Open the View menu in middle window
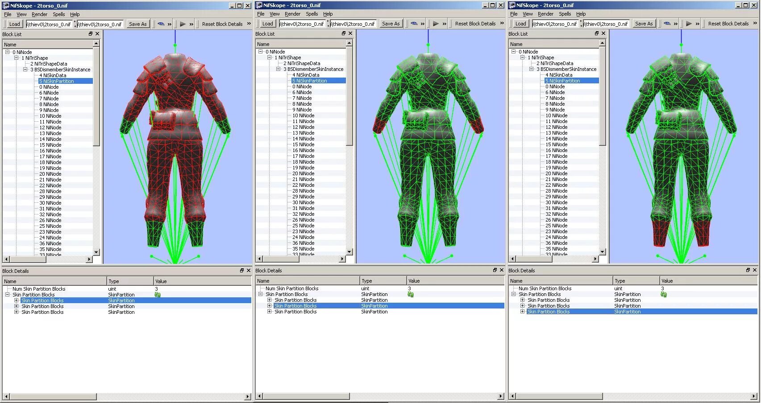The height and width of the screenshot is (403, 761). pyautogui.click(x=274, y=14)
